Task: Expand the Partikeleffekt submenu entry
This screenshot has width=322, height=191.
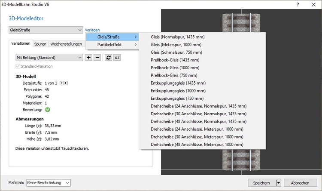Action: click(x=112, y=45)
